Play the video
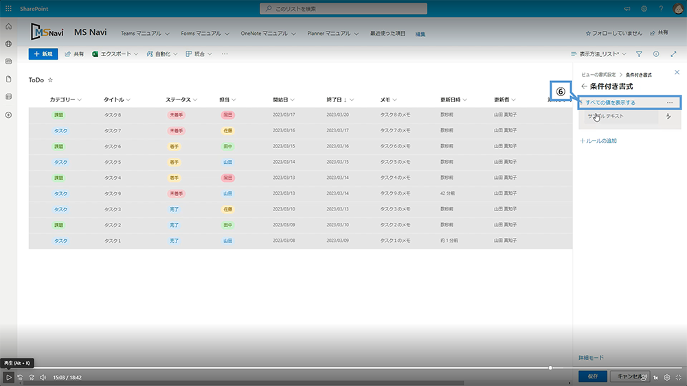This screenshot has width=687, height=386. pyautogui.click(x=8, y=377)
